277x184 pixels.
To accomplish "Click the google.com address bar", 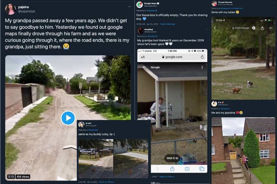I will click(x=172, y=57).
